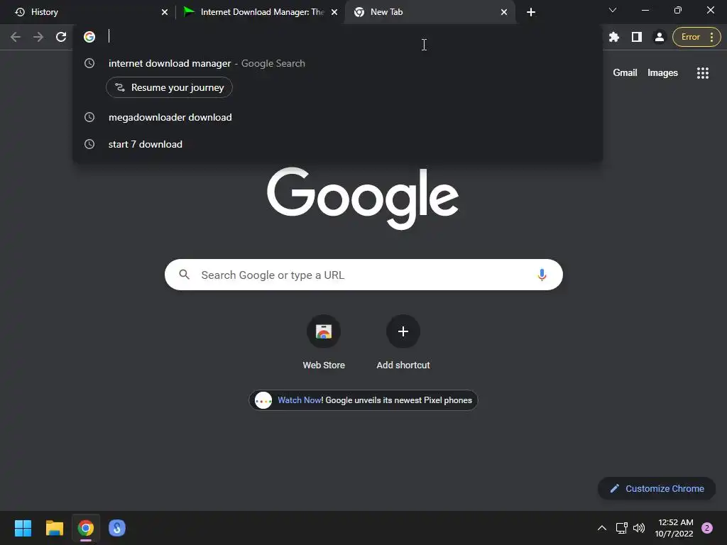Reload the page with the refresh icon
The width and height of the screenshot is (727, 545).
(x=61, y=37)
